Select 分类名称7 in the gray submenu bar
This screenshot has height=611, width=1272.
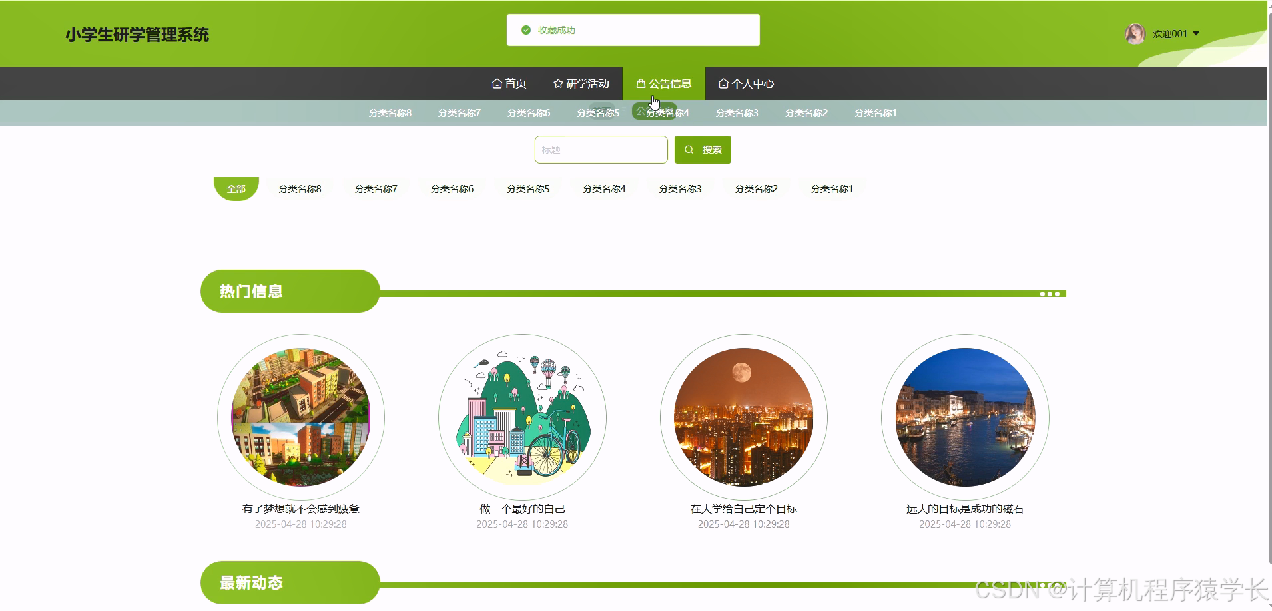tap(460, 113)
